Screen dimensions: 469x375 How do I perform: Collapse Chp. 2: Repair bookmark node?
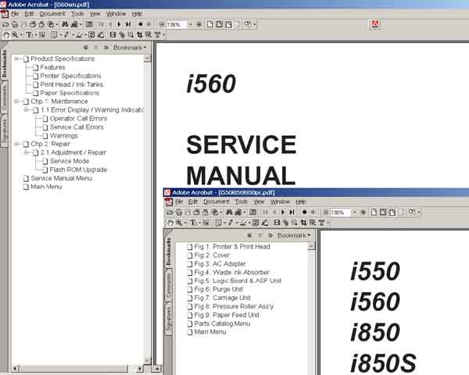(16, 144)
